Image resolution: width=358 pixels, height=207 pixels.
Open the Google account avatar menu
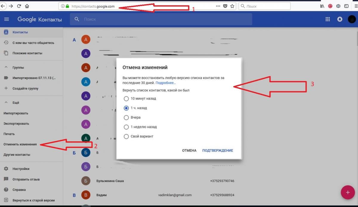tap(352, 19)
